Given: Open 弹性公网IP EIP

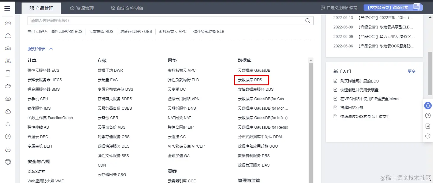Looking at the screenshot, I should [x=181, y=127].
